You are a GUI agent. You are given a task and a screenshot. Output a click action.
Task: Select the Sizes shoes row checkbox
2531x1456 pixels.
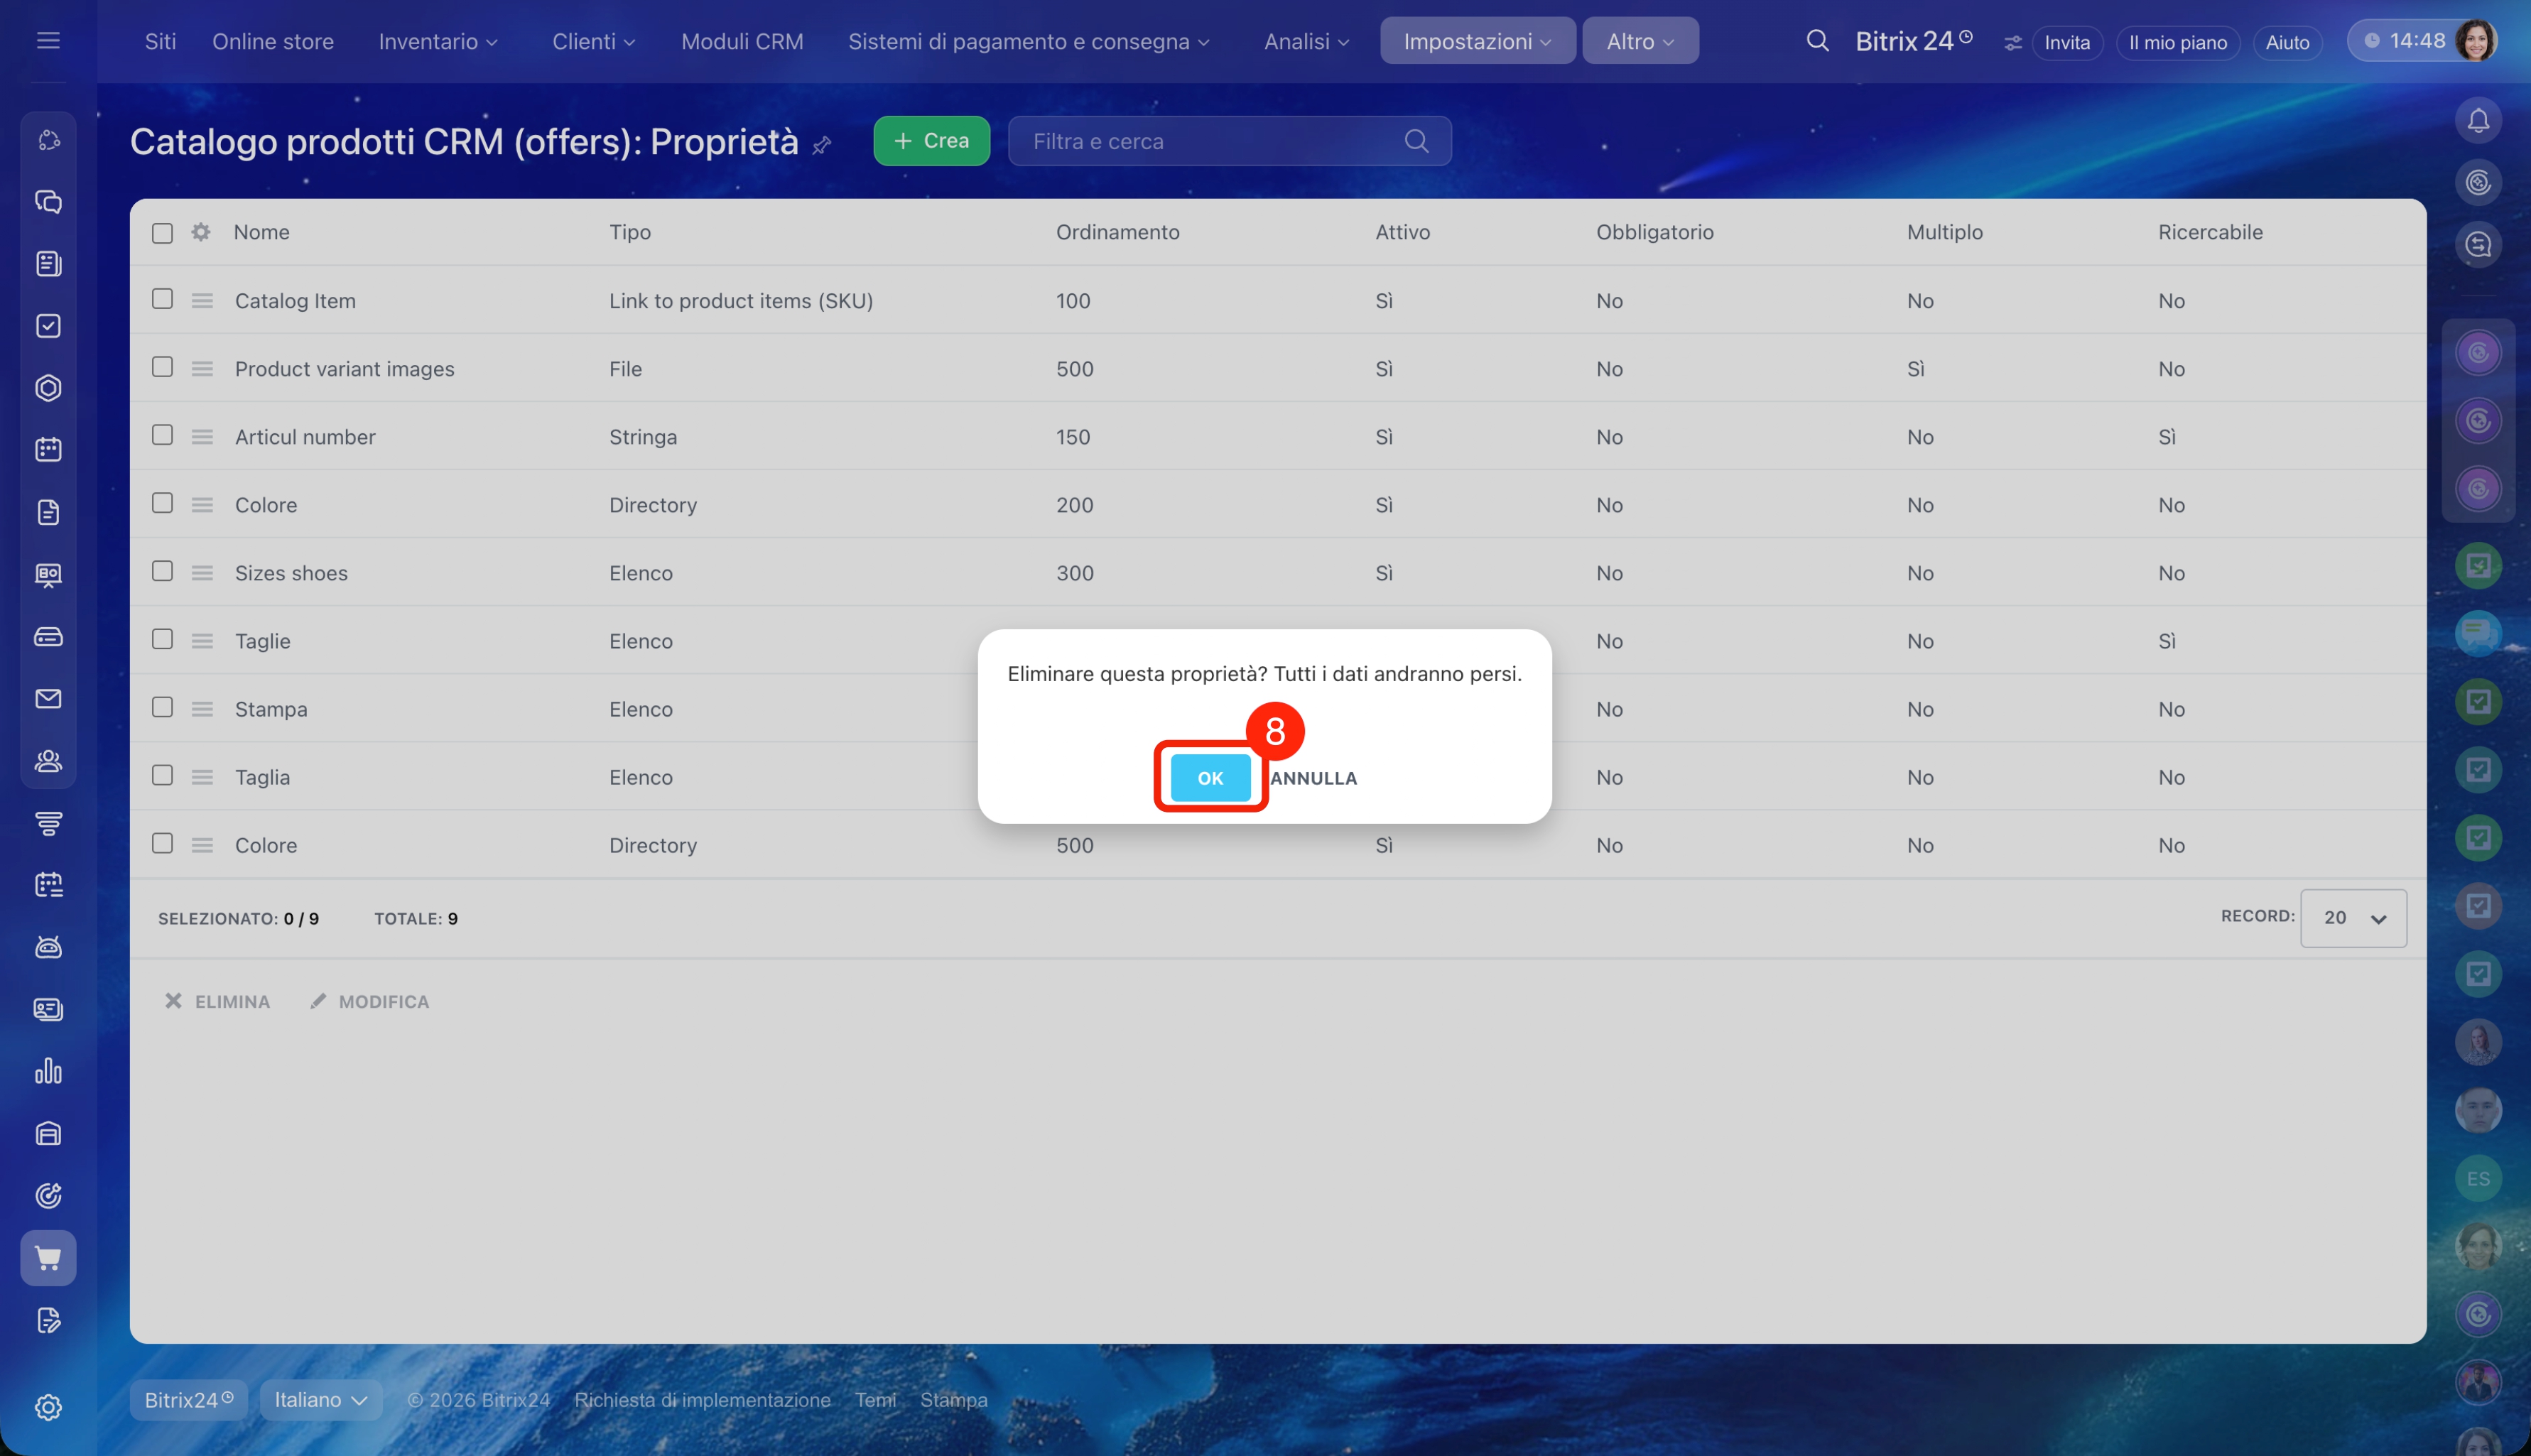(x=162, y=571)
